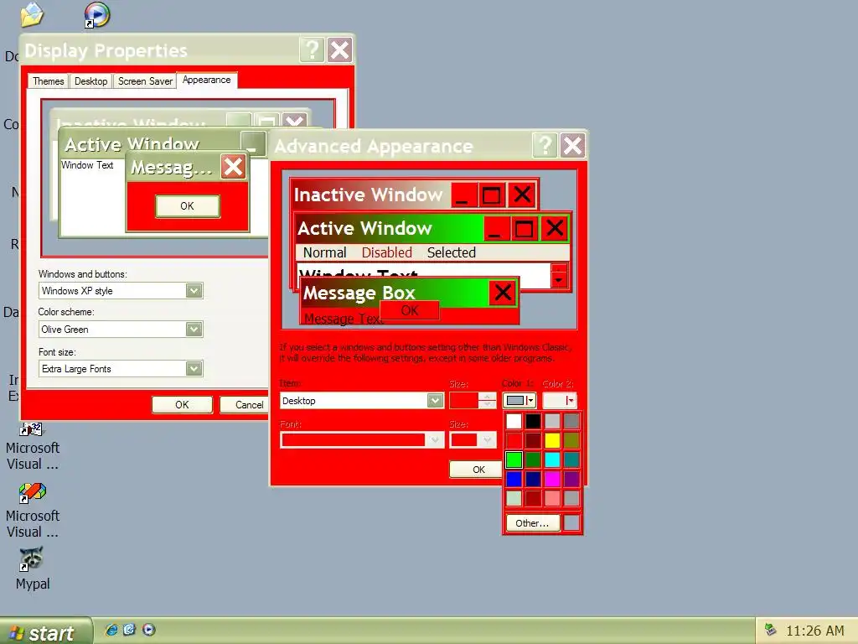This screenshot has height=644, width=858.
Task: Click Normal in the preview menu bar
Action: tap(324, 252)
